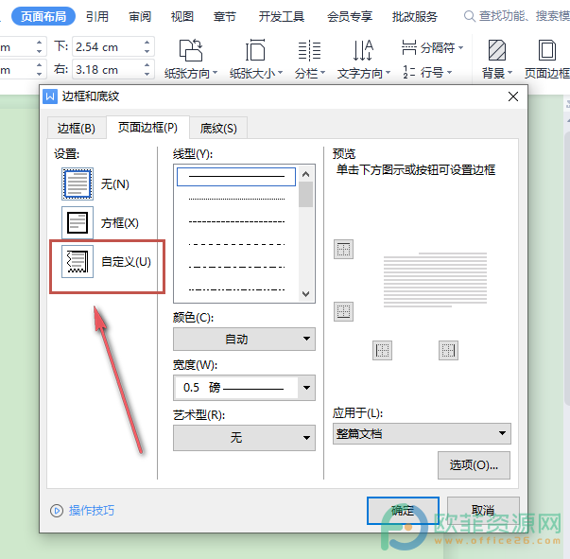Increase the bottom margin with up stepper

pyautogui.click(x=147, y=43)
